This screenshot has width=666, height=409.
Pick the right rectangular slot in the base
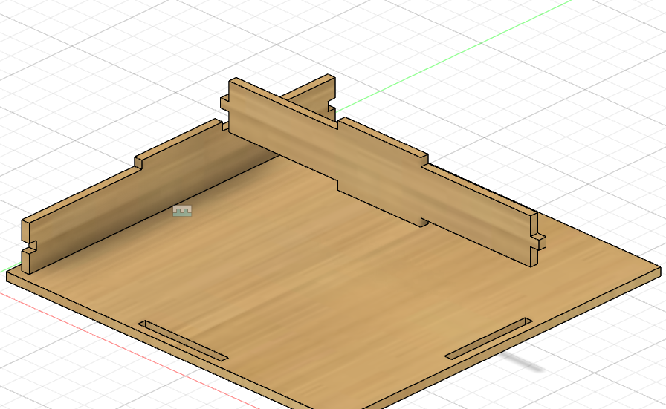tap(488, 338)
